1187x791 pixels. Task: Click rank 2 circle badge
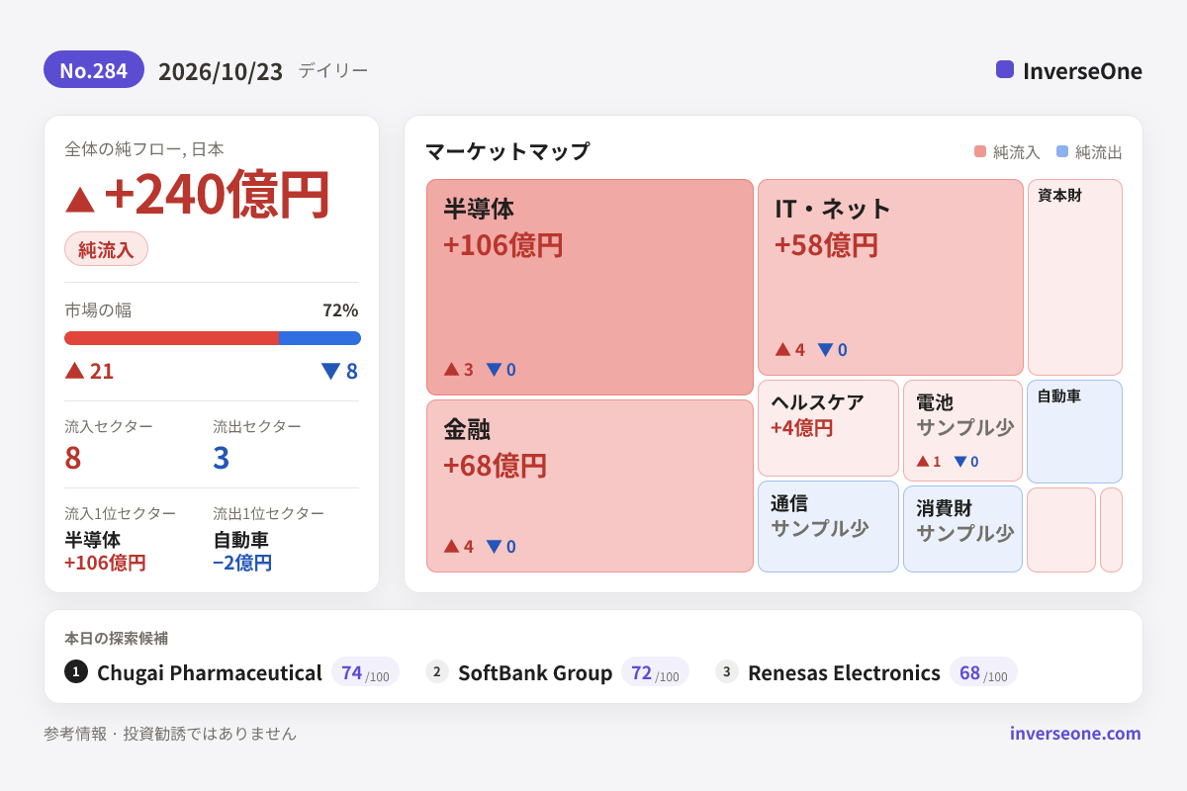click(437, 672)
